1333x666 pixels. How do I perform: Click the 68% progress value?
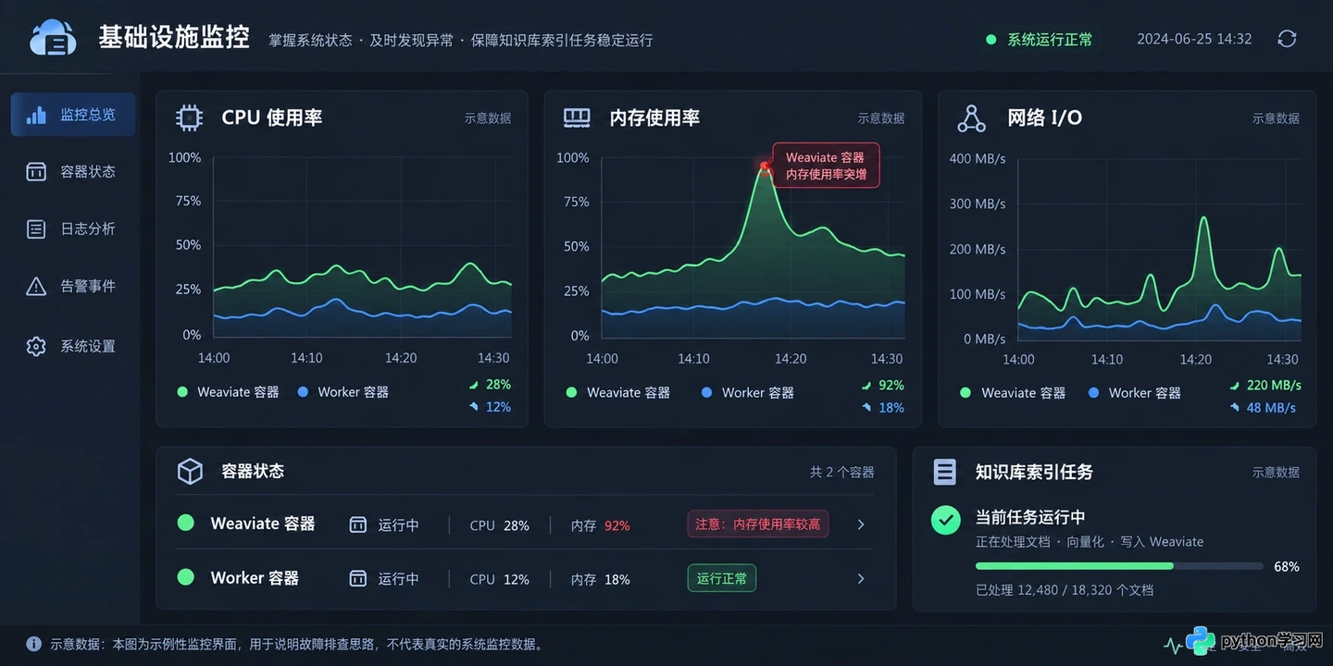click(x=1287, y=566)
